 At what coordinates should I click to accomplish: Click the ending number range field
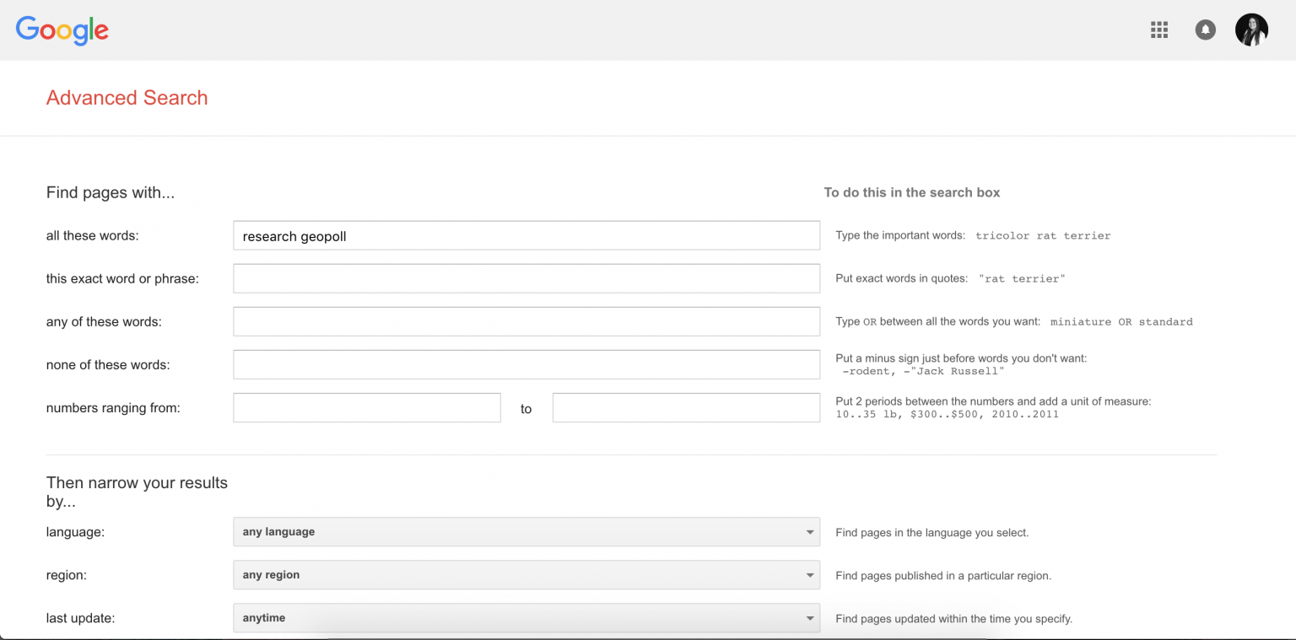(685, 408)
